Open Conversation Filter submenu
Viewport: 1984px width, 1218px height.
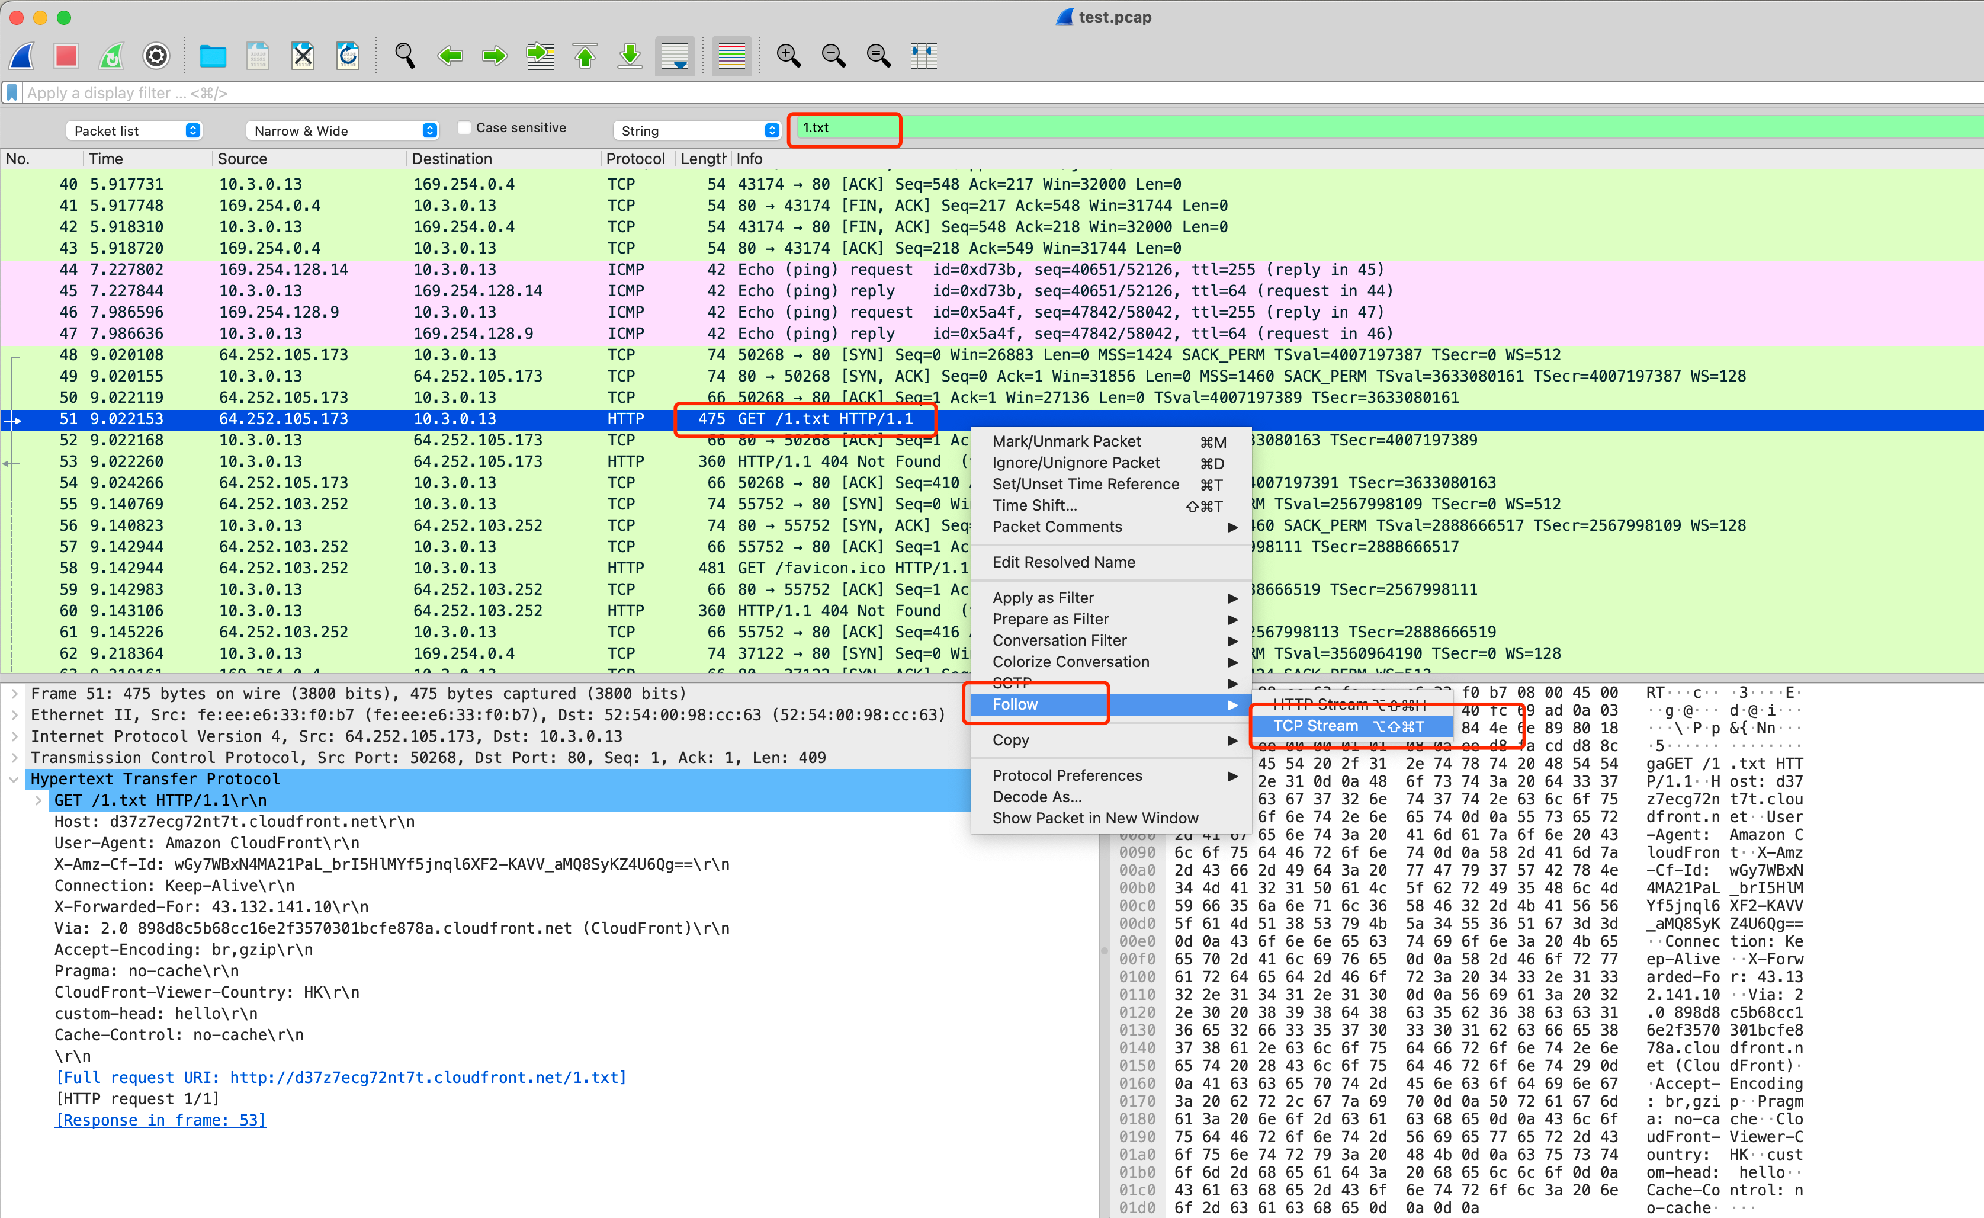coord(1110,640)
